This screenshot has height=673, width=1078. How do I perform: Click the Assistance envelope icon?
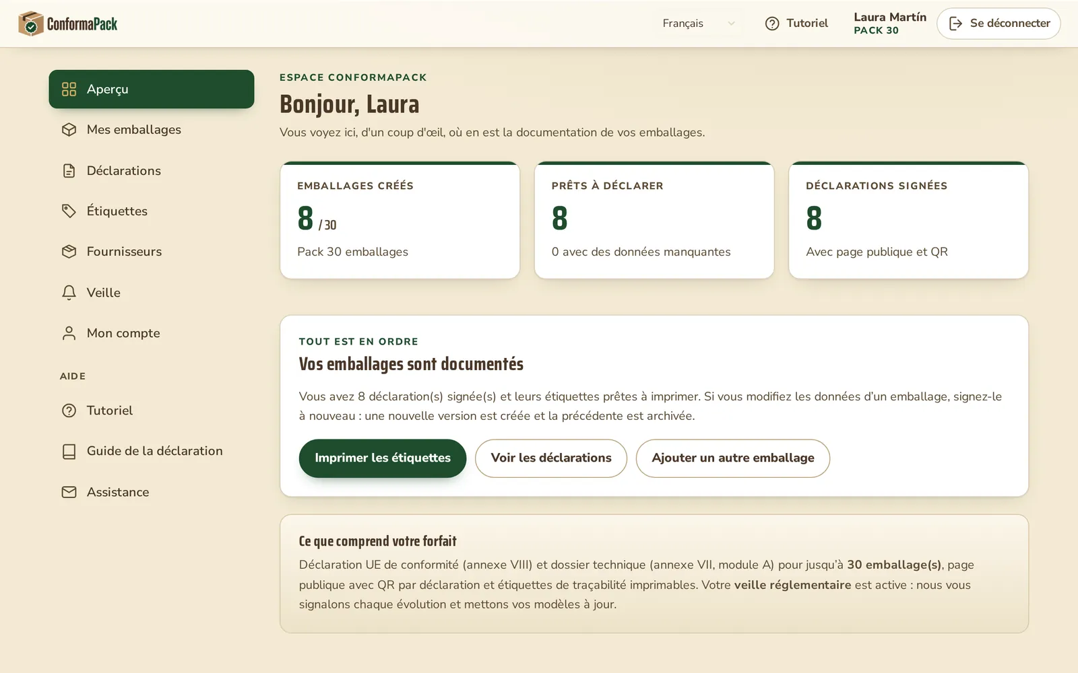69,492
